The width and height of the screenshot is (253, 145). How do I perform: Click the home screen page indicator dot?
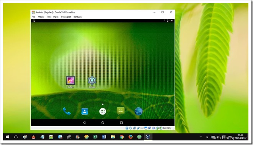pos(103,105)
